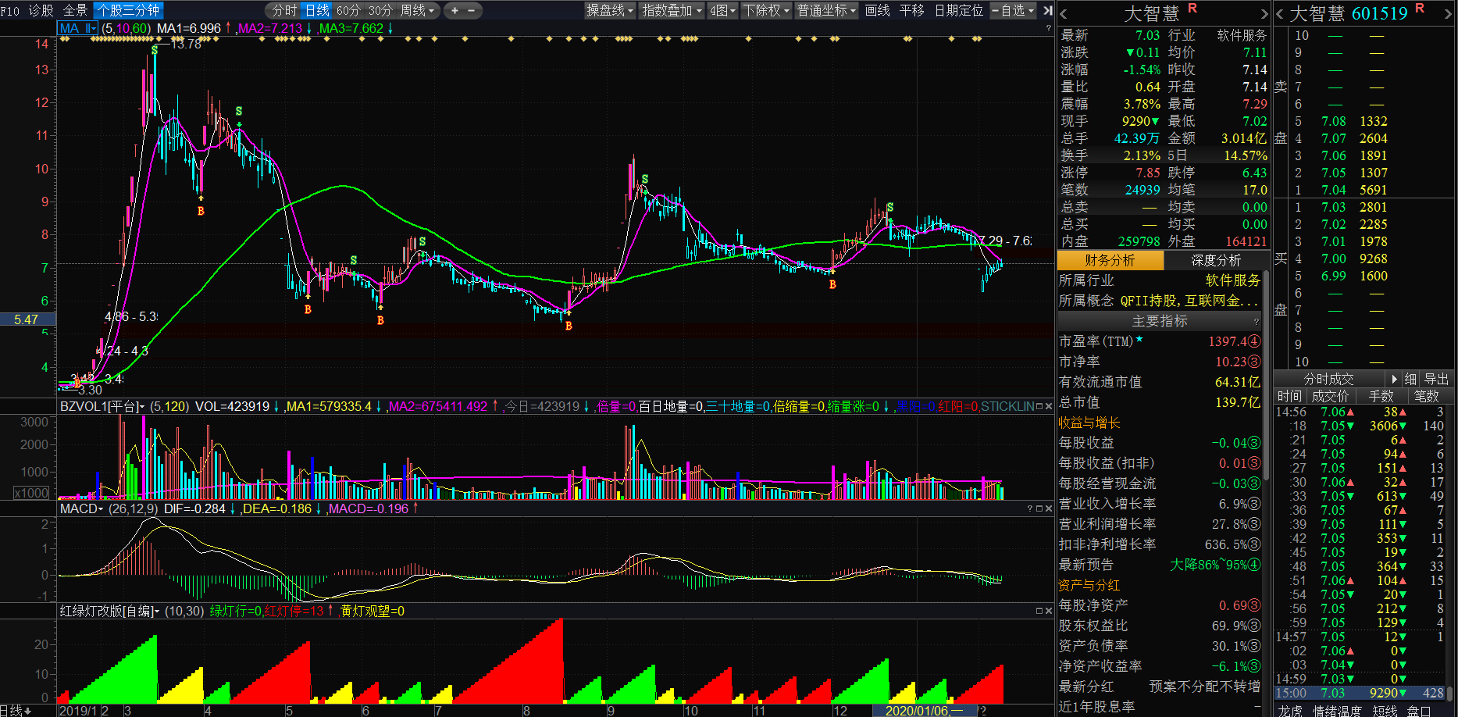The width and height of the screenshot is (1458, 717).
Task: Open QFII持股 concept link
Action: pyautogui.click(x=1149, y=301)
